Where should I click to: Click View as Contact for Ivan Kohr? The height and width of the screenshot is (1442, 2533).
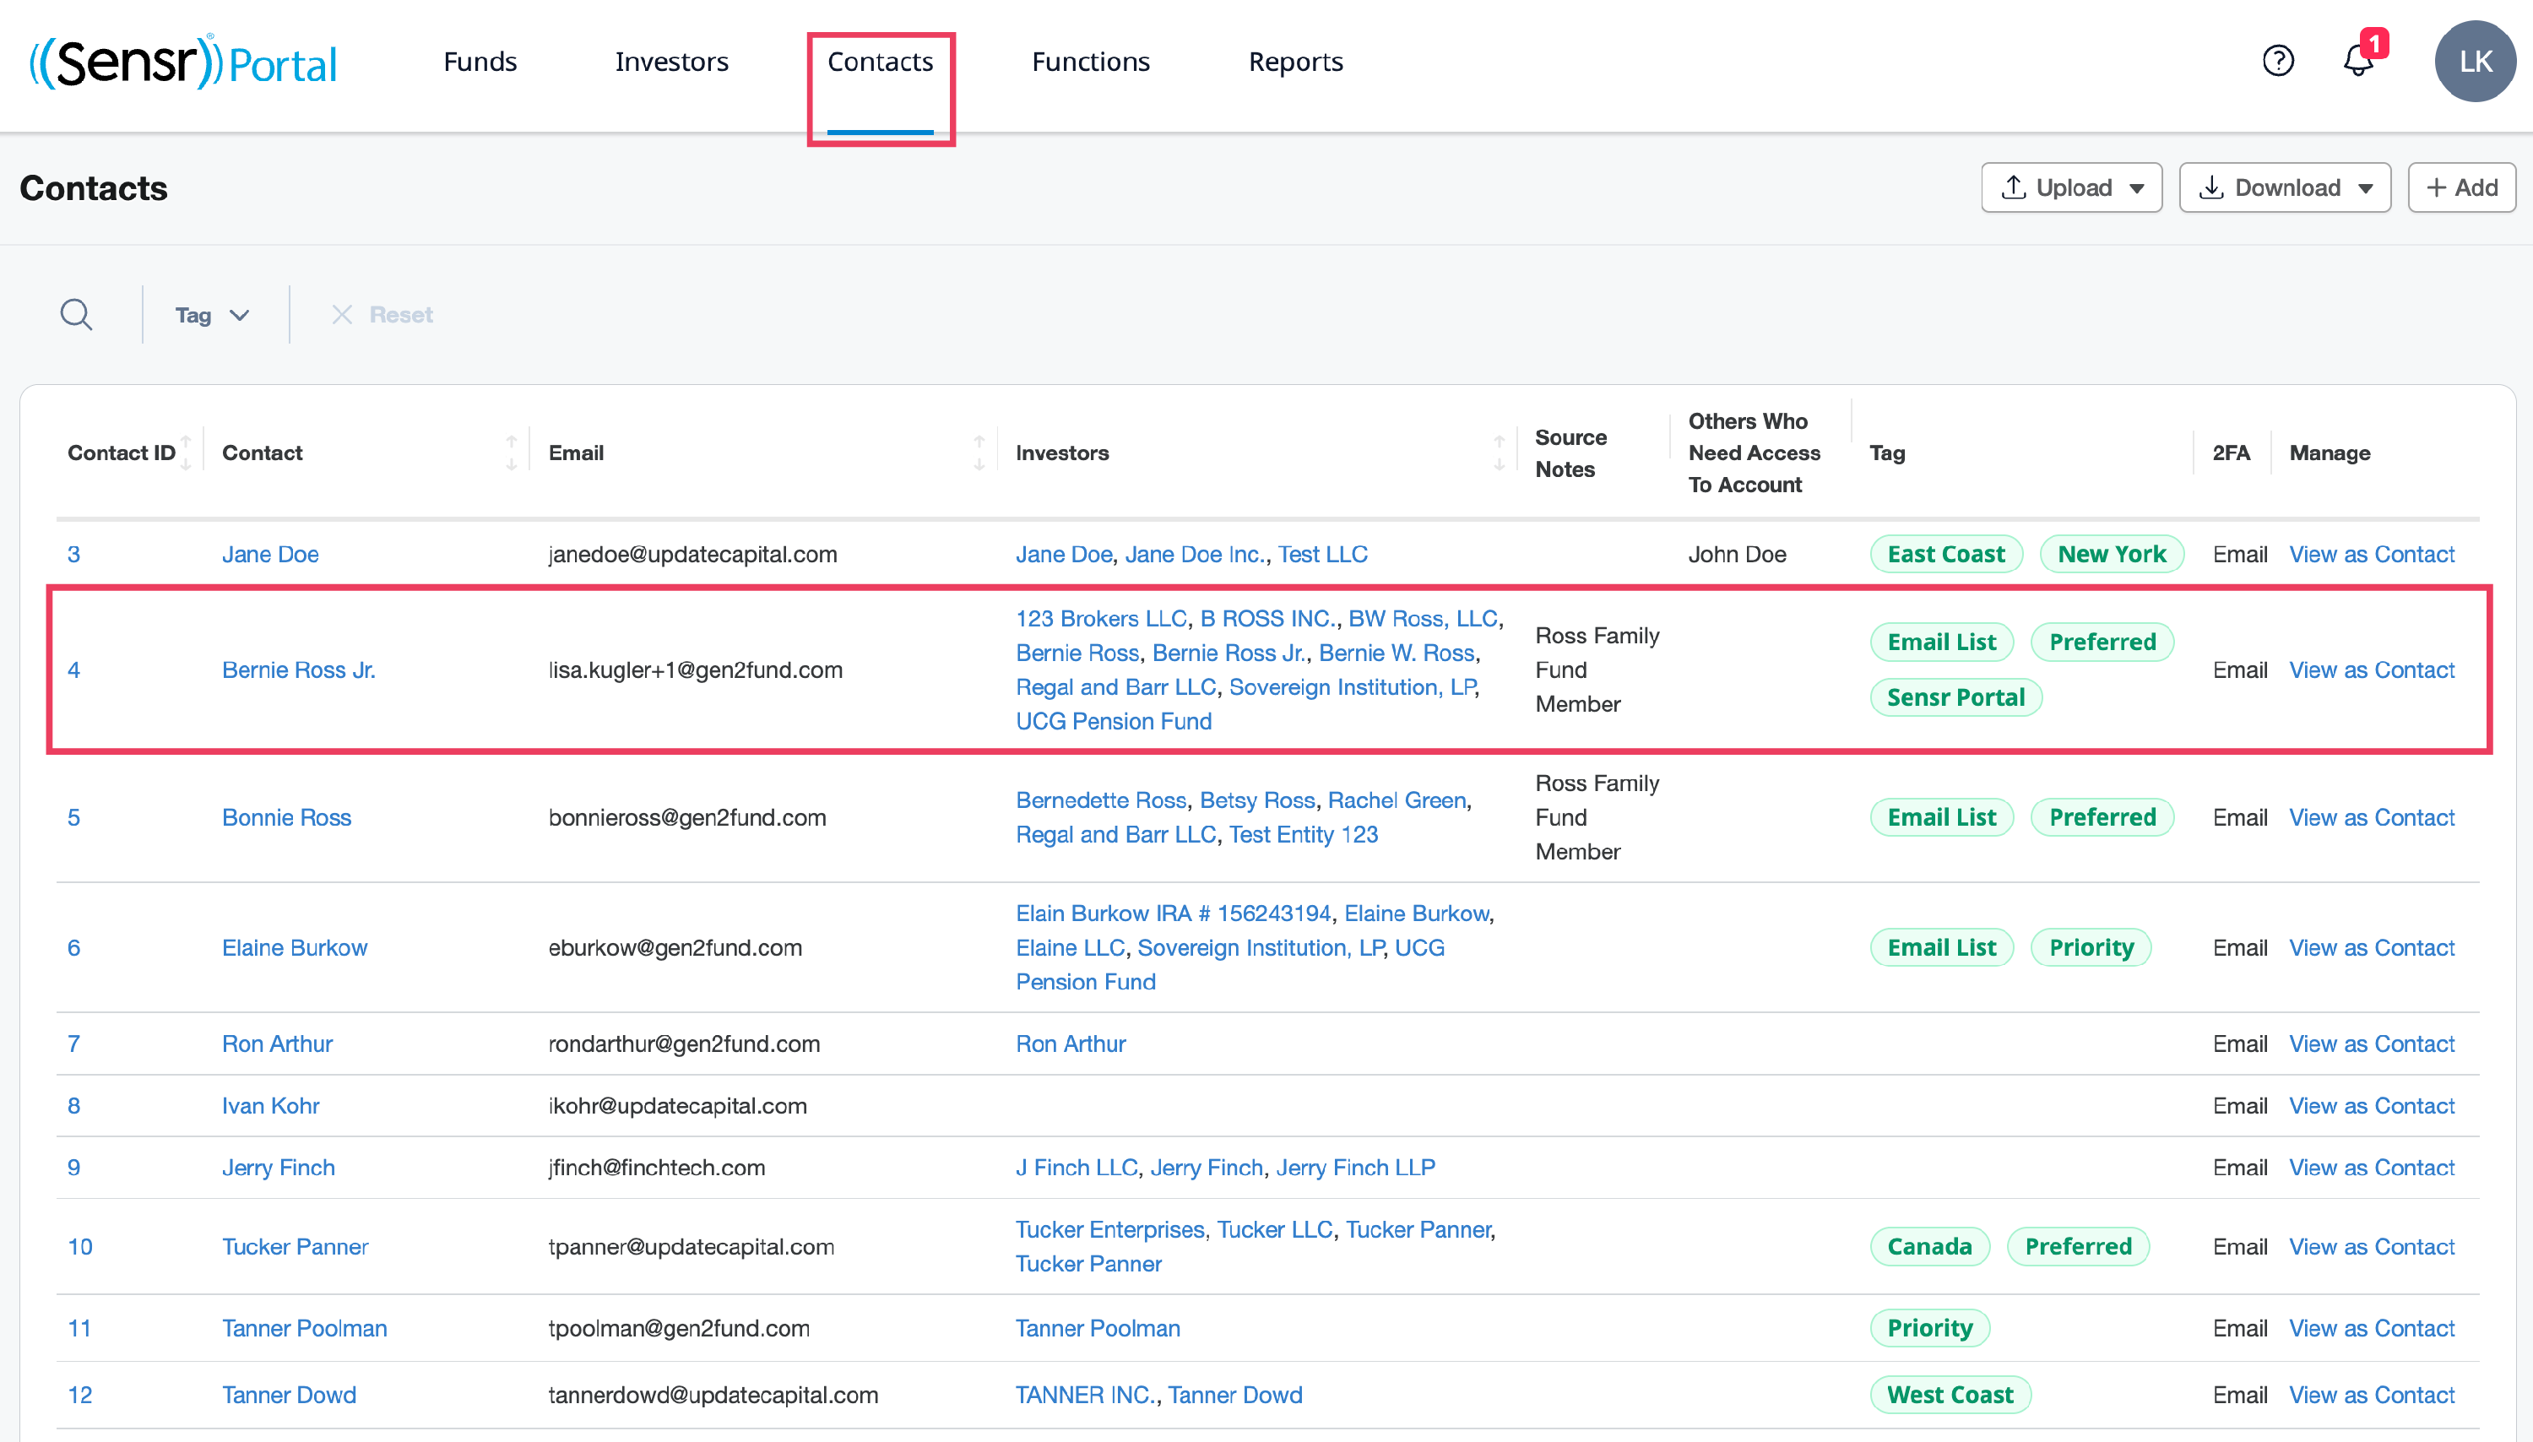coord(2371,1106)
